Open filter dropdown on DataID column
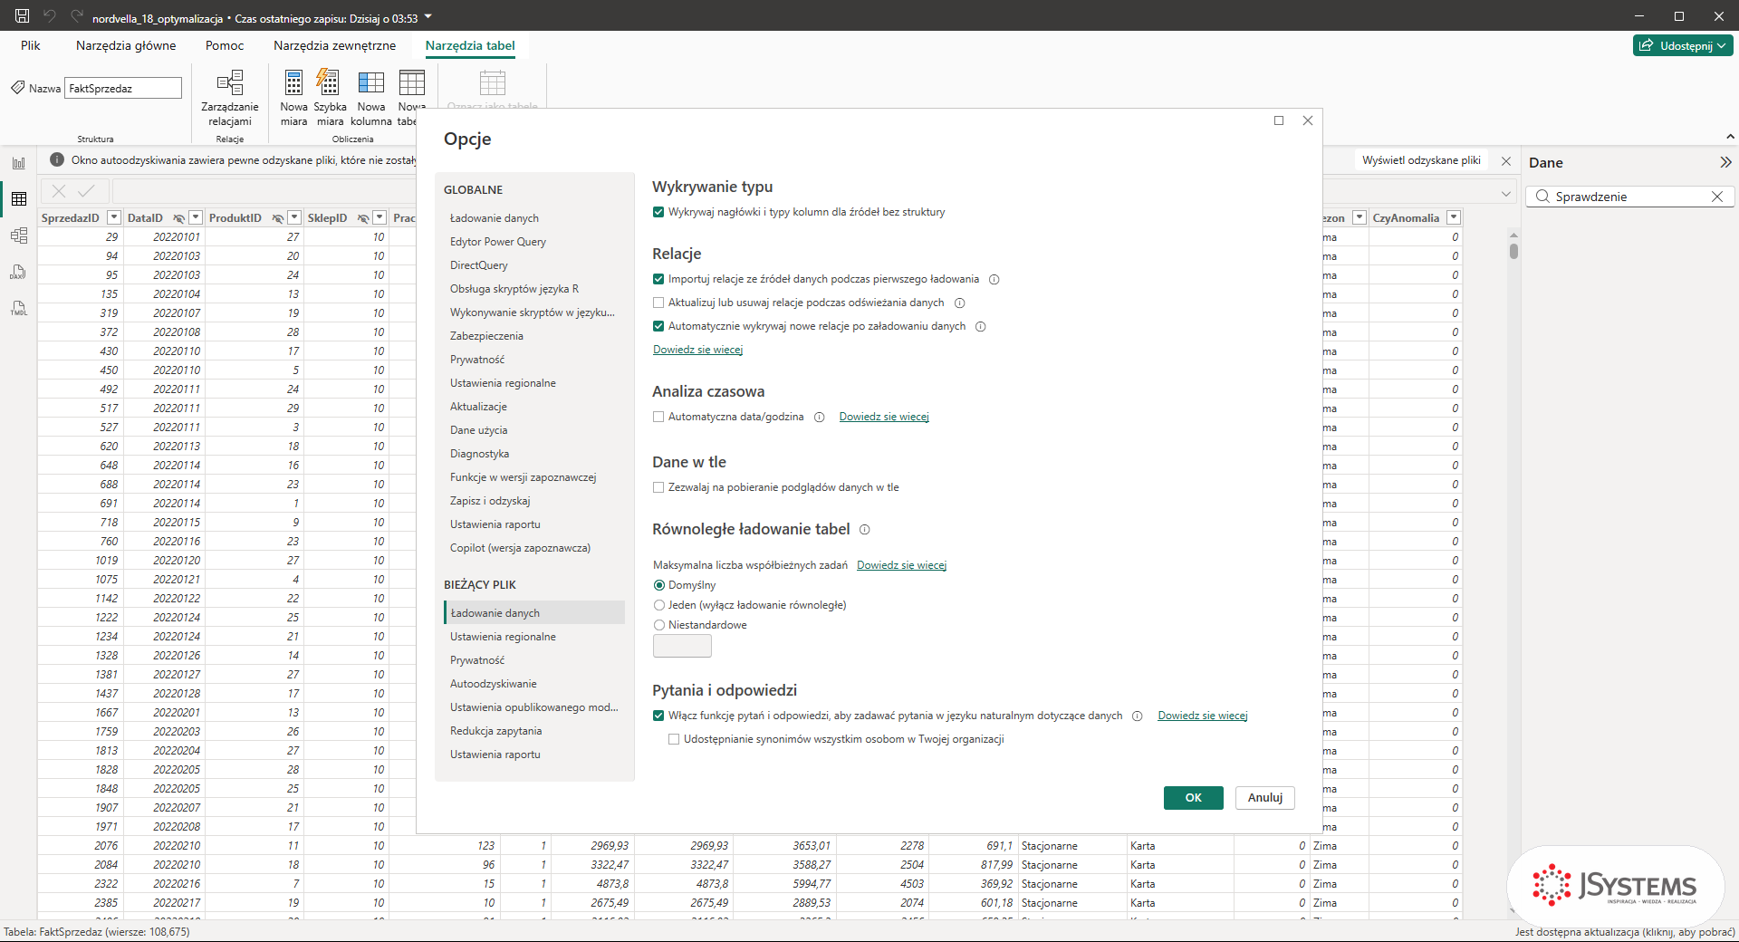This screenshot has width=1739, height=942. tap(196, 218)
